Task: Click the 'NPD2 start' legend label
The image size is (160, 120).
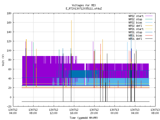Action: (x=136, y=16)
